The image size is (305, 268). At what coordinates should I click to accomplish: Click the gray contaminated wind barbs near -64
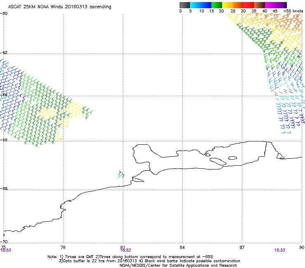click(284, 92)
